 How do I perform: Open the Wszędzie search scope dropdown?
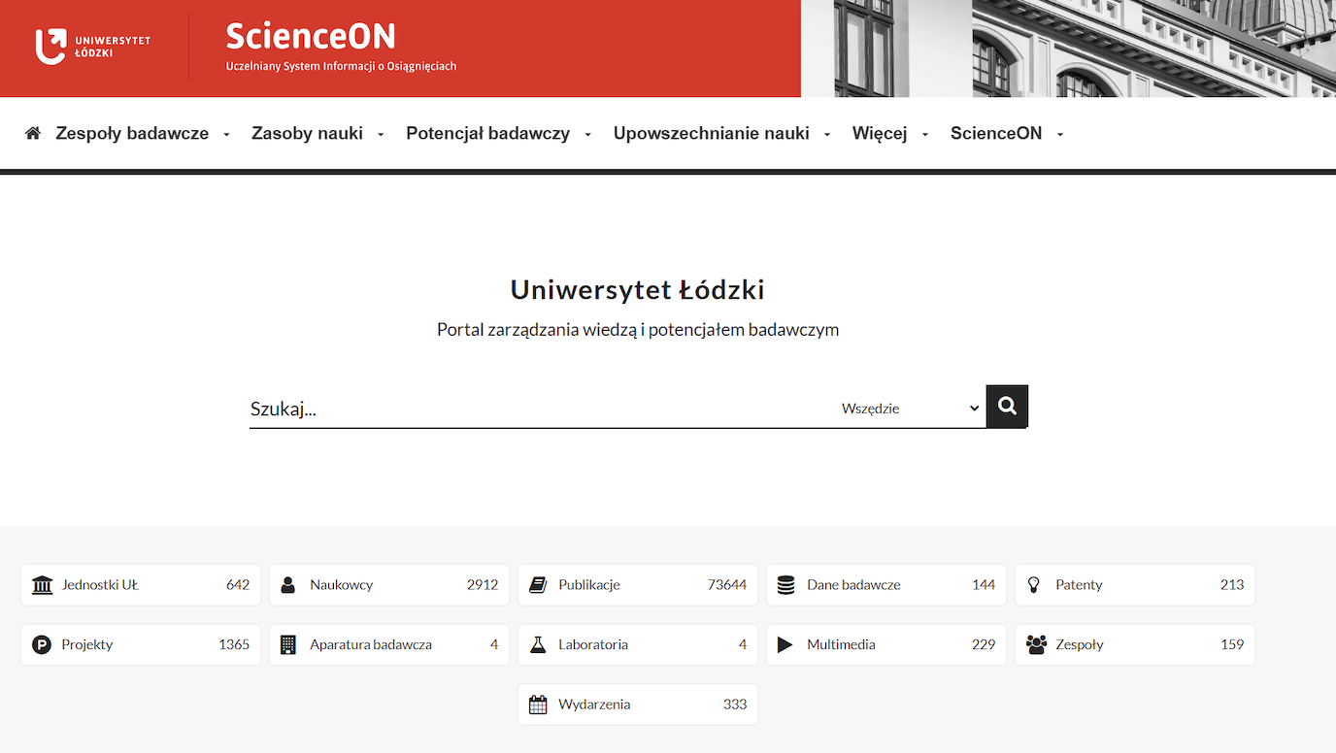click(911, 409)
